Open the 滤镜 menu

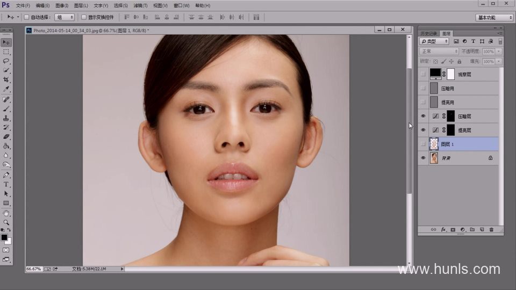140,5
